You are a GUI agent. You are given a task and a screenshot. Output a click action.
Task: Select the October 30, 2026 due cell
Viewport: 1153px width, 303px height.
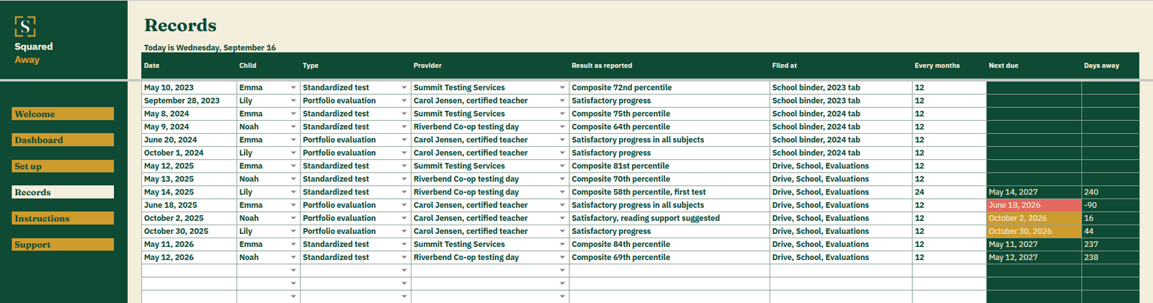pos(1033,231)
